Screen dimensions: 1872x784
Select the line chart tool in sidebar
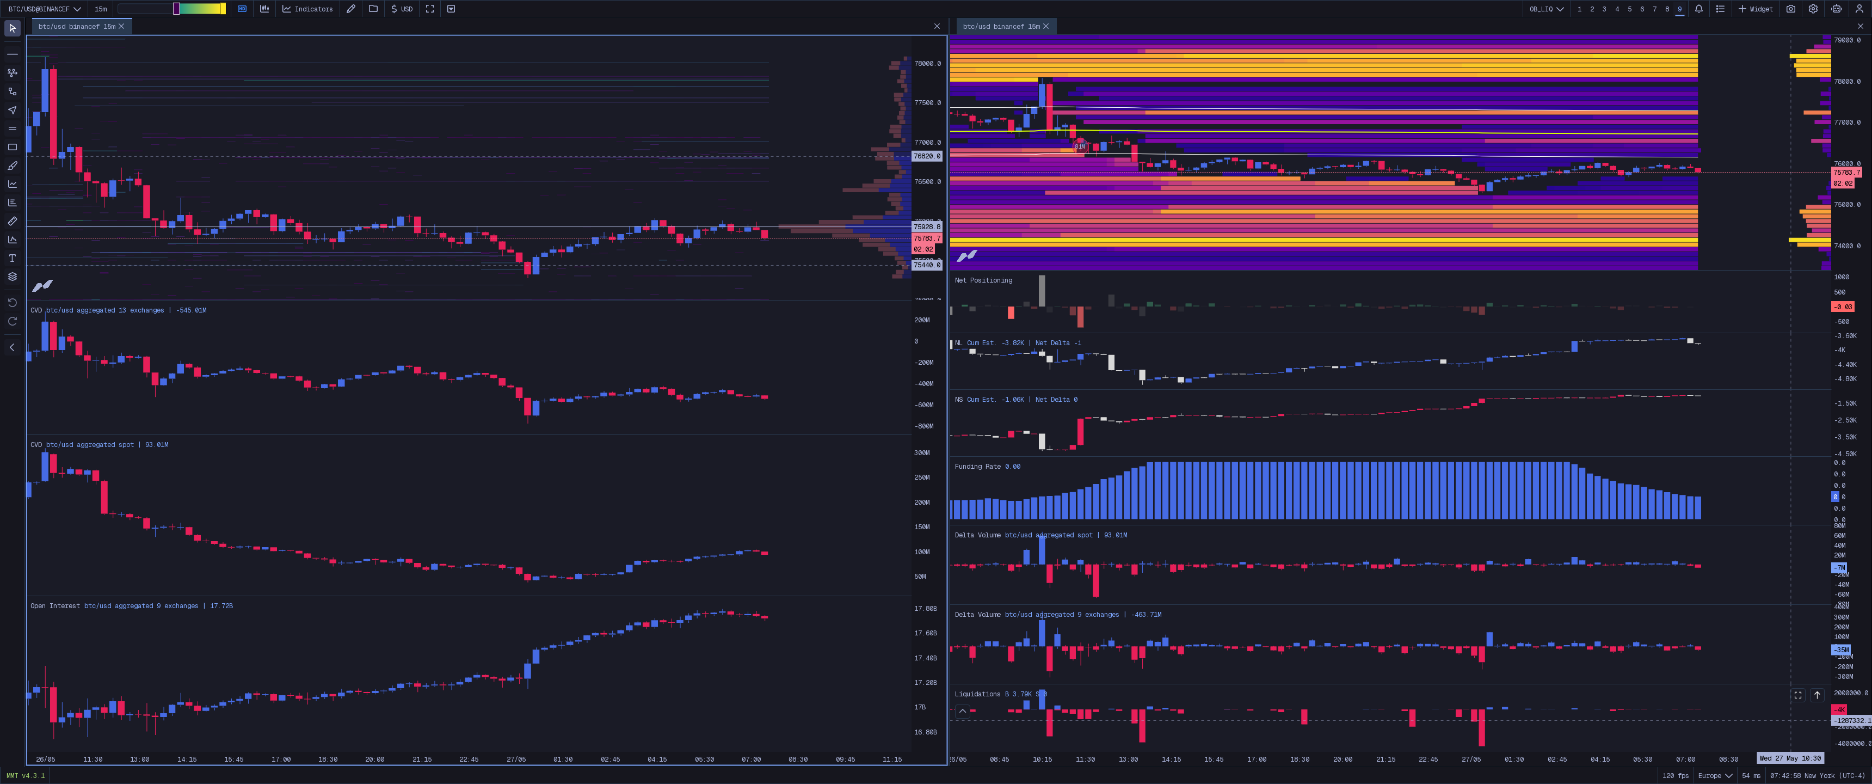pos(13,184)
